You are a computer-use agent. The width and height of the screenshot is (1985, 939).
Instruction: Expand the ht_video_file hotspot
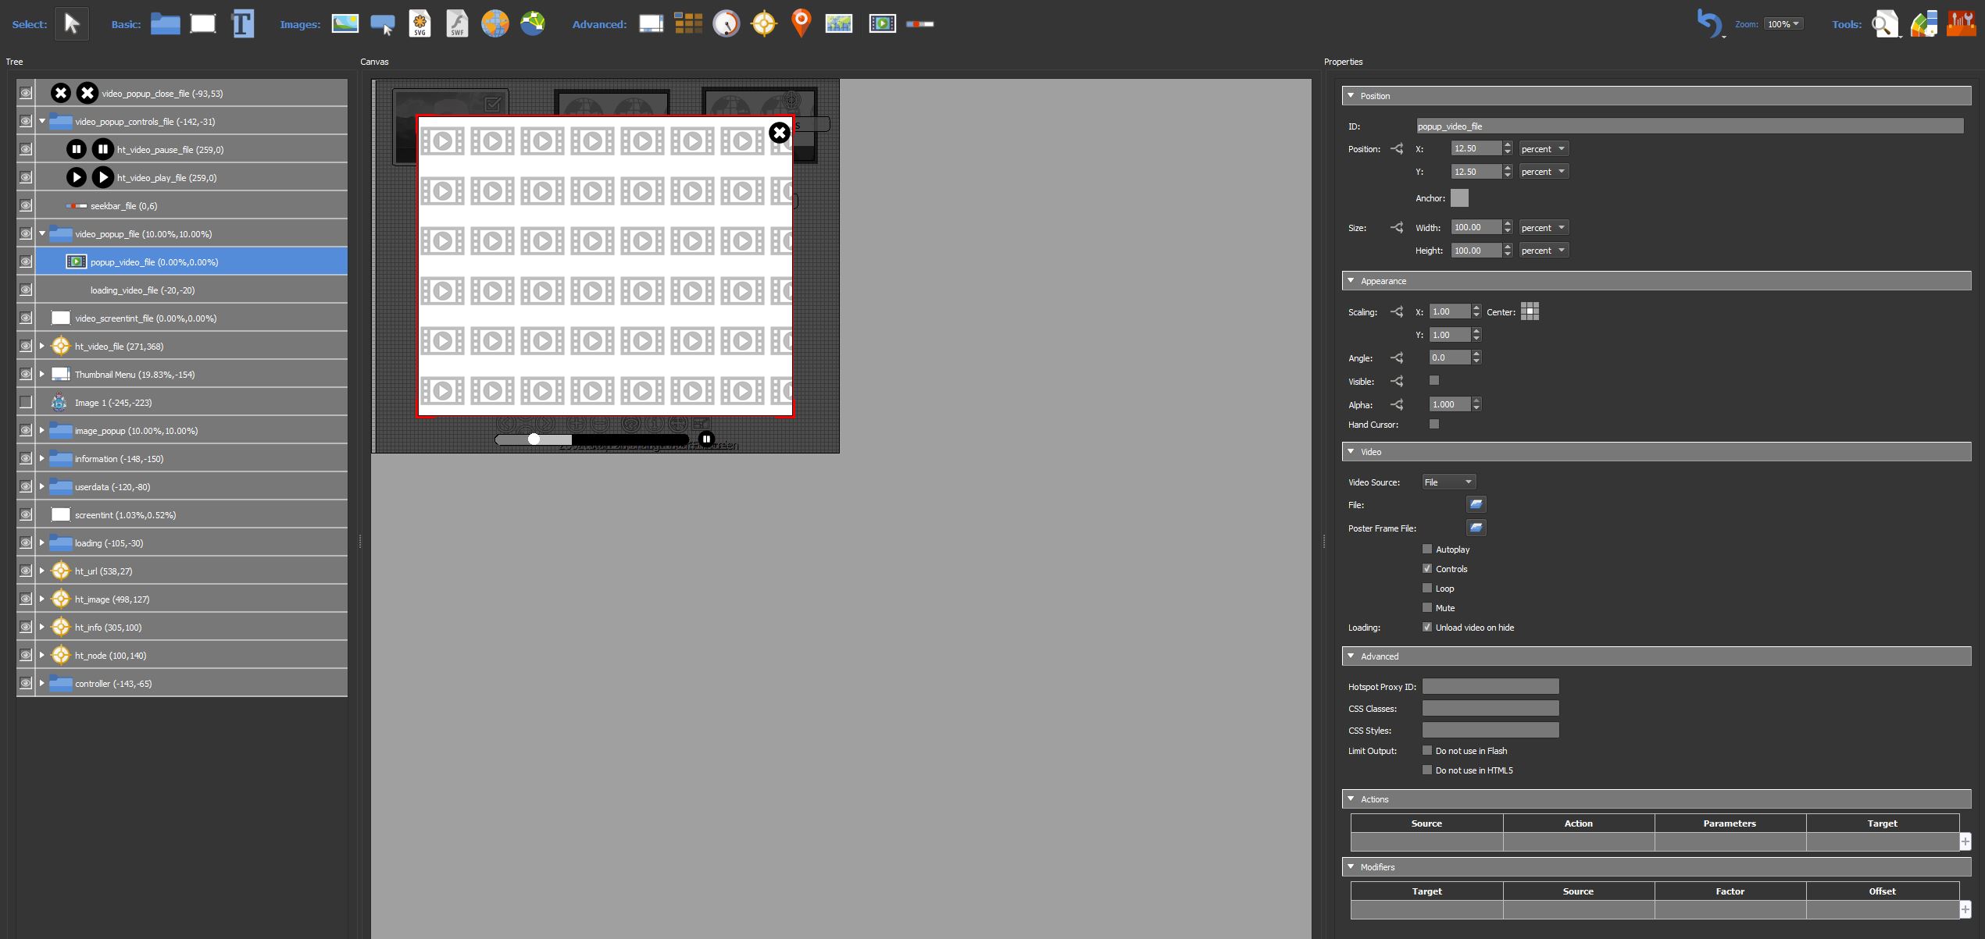42,346
